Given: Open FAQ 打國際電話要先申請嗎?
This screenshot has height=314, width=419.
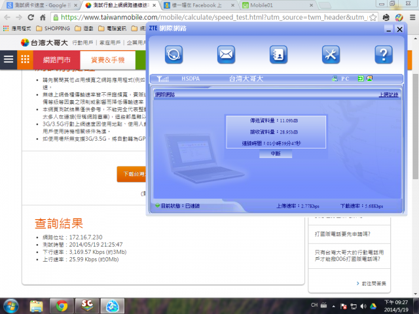Looking at the screenshot, I should pos(342,234).
